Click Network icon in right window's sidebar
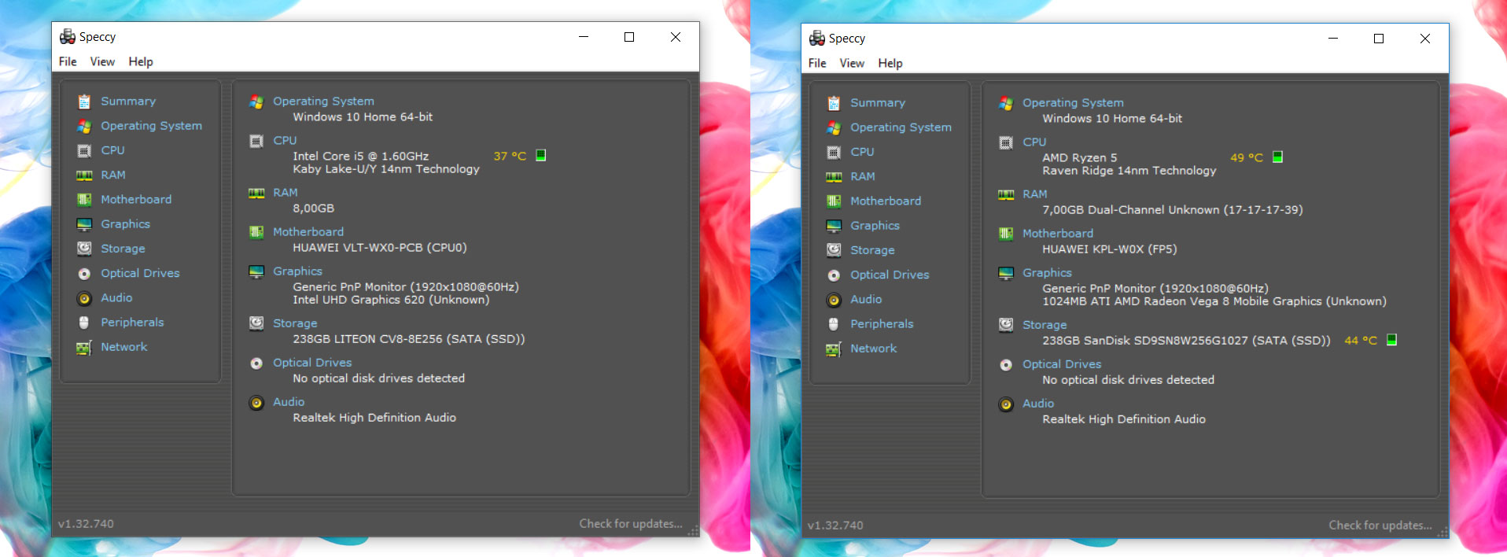Image resolution: width=1507 pixels, height=557 pixels. point(834,349)
